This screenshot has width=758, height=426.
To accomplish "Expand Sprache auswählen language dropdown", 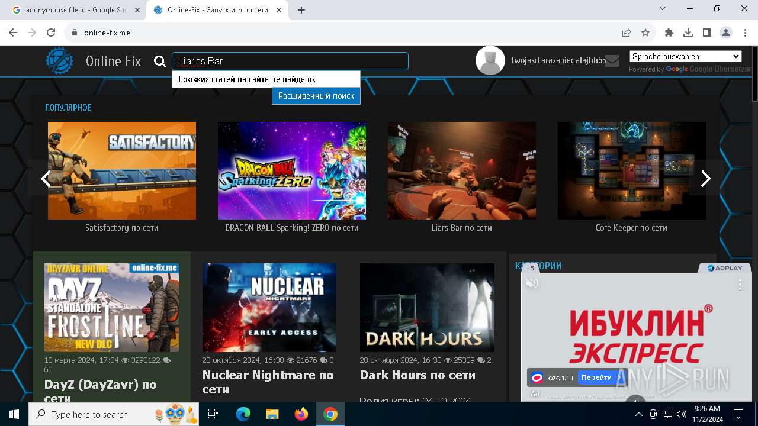I will coord(686,56).
